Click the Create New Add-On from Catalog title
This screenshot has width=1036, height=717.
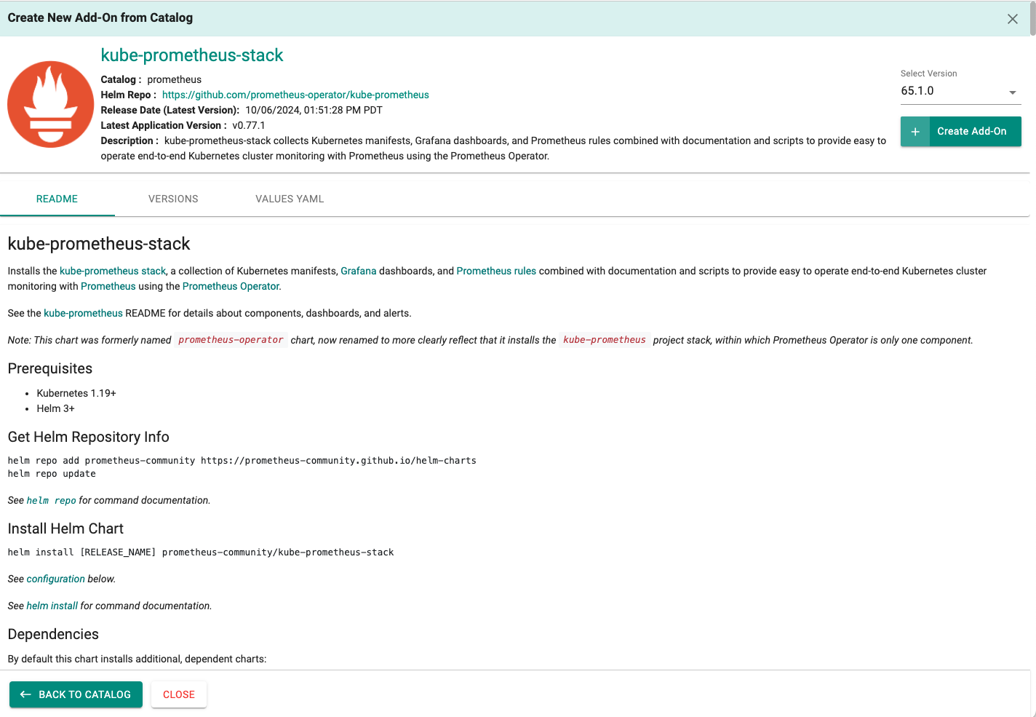coord(100,17)
